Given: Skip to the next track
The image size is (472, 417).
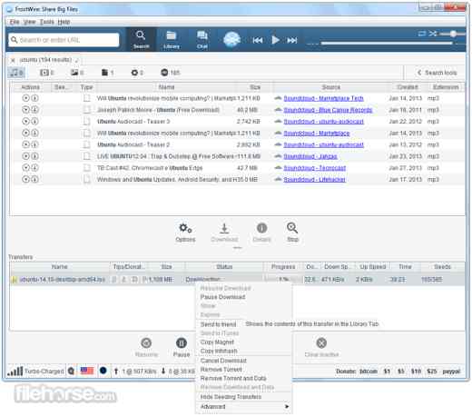Looking at the screenshot, I should pos(292,40).
